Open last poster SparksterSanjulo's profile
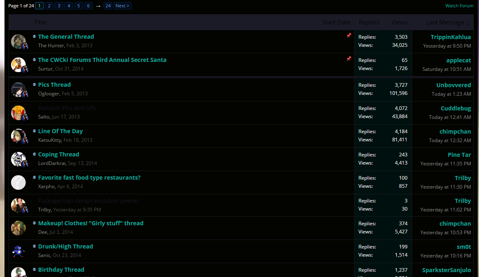 (446, 270)
